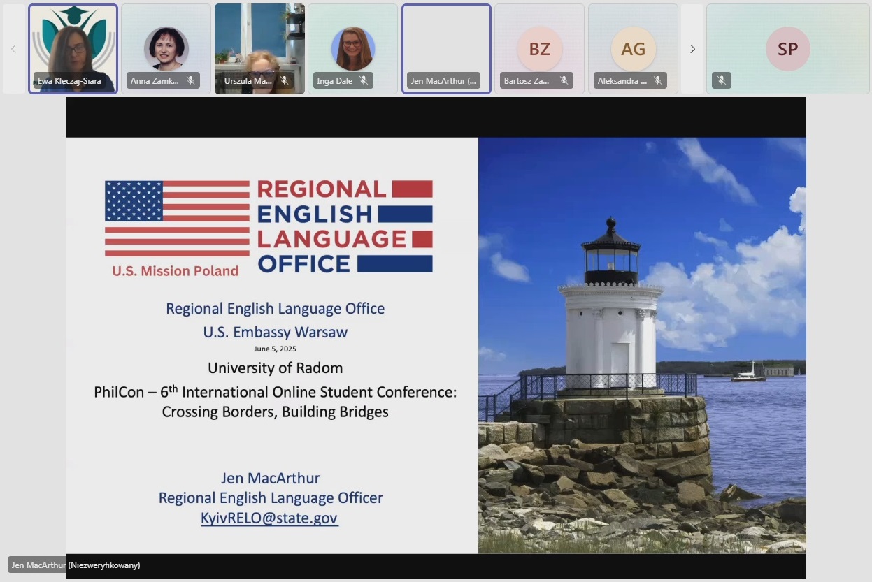Click Inga Dale's profile avatar
The height and width of the screenshot is (582, 872).
coord(353,48)
